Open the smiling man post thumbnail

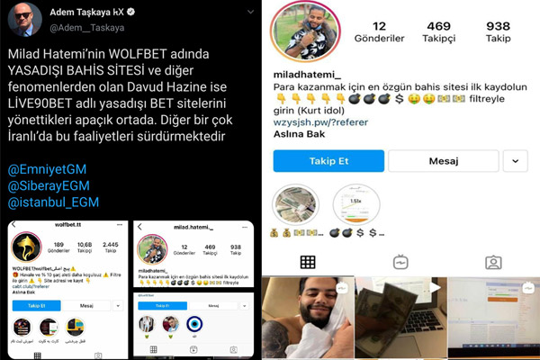pos(308,318)
